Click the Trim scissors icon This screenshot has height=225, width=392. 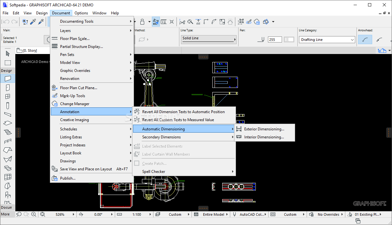[182, 22]
